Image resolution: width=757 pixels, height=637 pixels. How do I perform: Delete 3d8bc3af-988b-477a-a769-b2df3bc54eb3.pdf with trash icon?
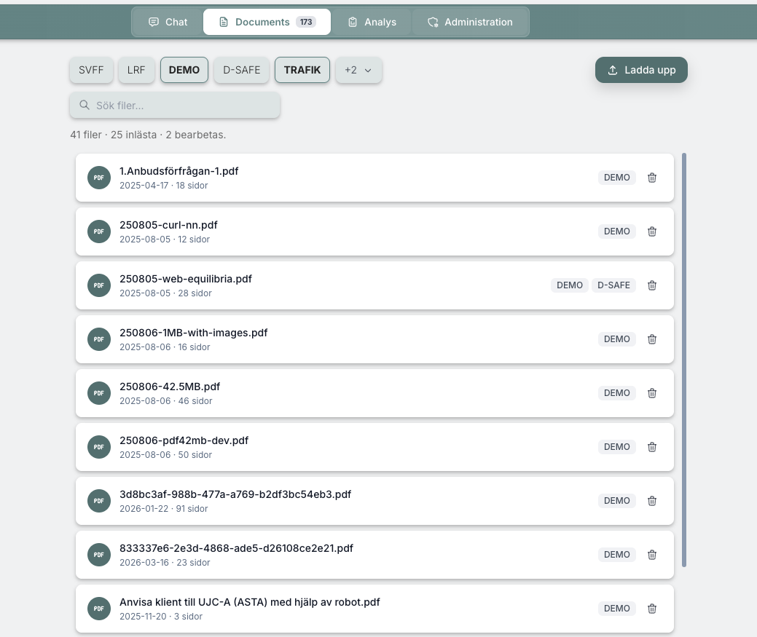(652, 501)
